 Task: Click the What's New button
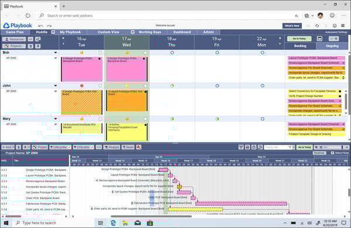(x=292, y=26)
